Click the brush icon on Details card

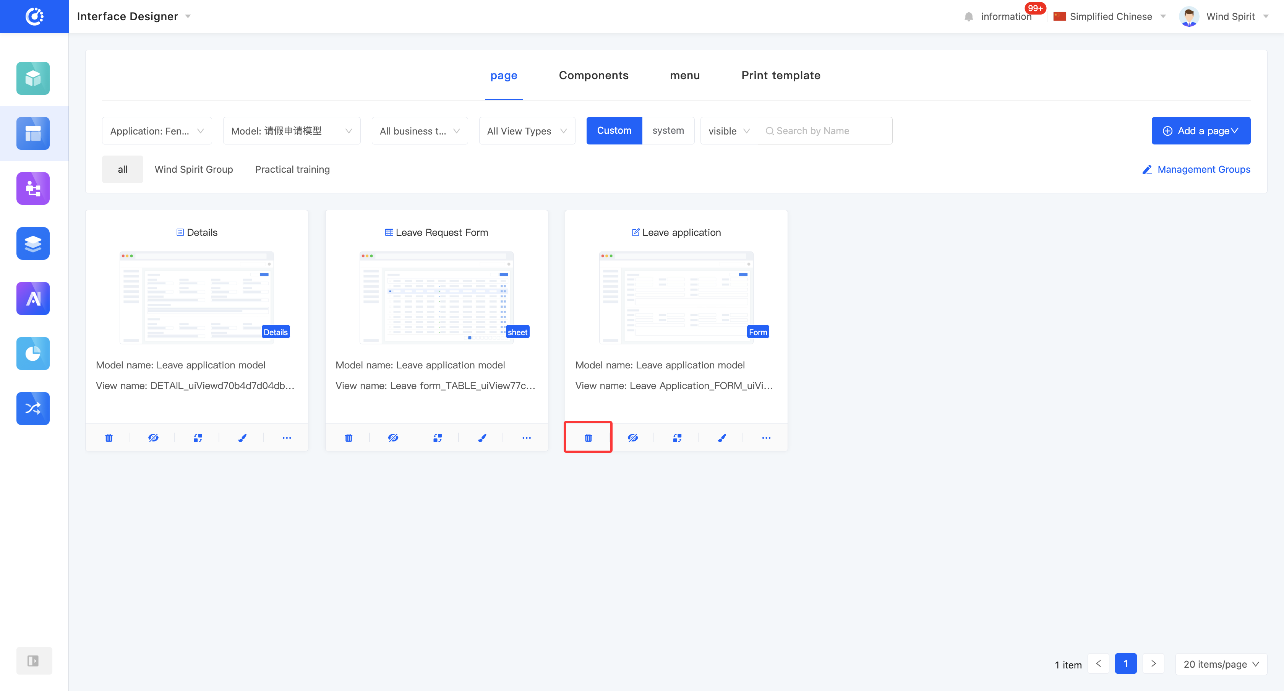(242, 438)
